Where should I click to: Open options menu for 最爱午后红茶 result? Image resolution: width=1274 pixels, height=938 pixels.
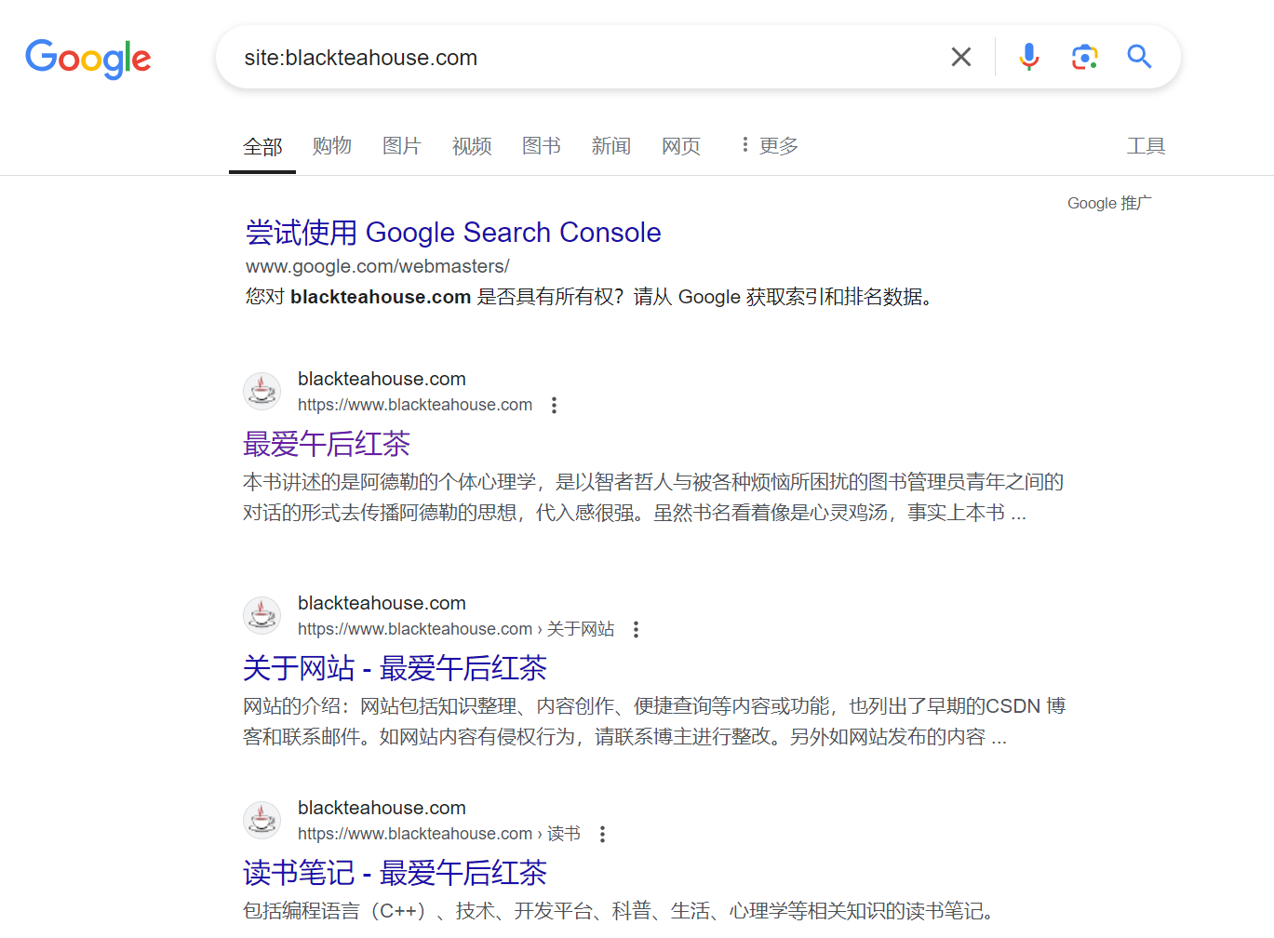click(554, 405)
